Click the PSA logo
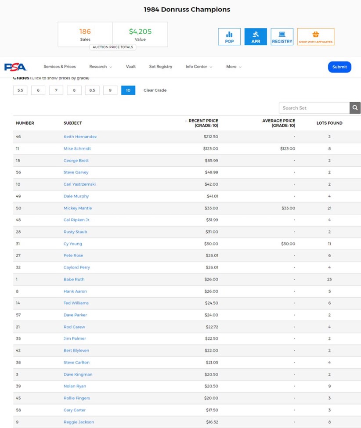The image size is (361, 428). click(x=15, y=67)
